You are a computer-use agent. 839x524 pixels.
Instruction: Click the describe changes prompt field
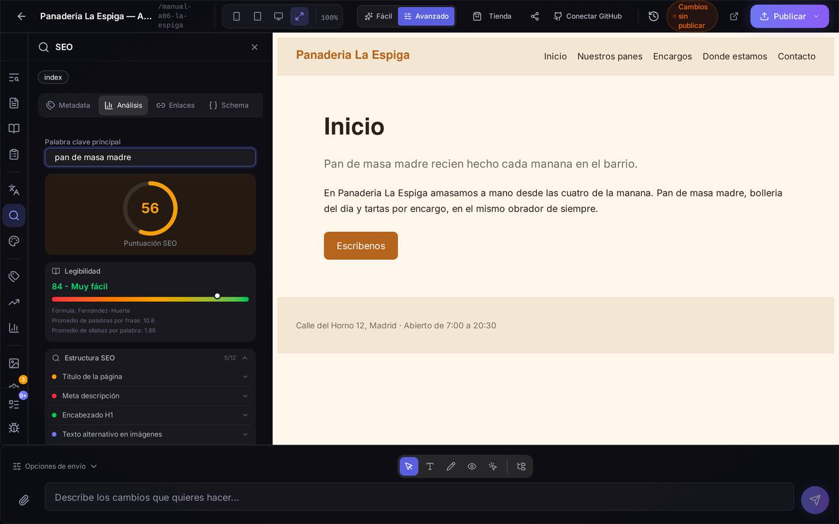tap(419, 497)
